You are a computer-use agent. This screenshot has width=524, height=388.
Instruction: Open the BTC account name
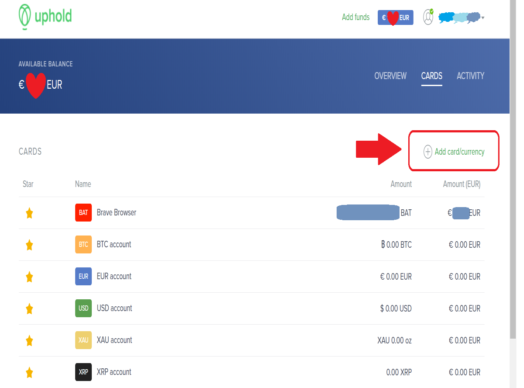[114, 245]
